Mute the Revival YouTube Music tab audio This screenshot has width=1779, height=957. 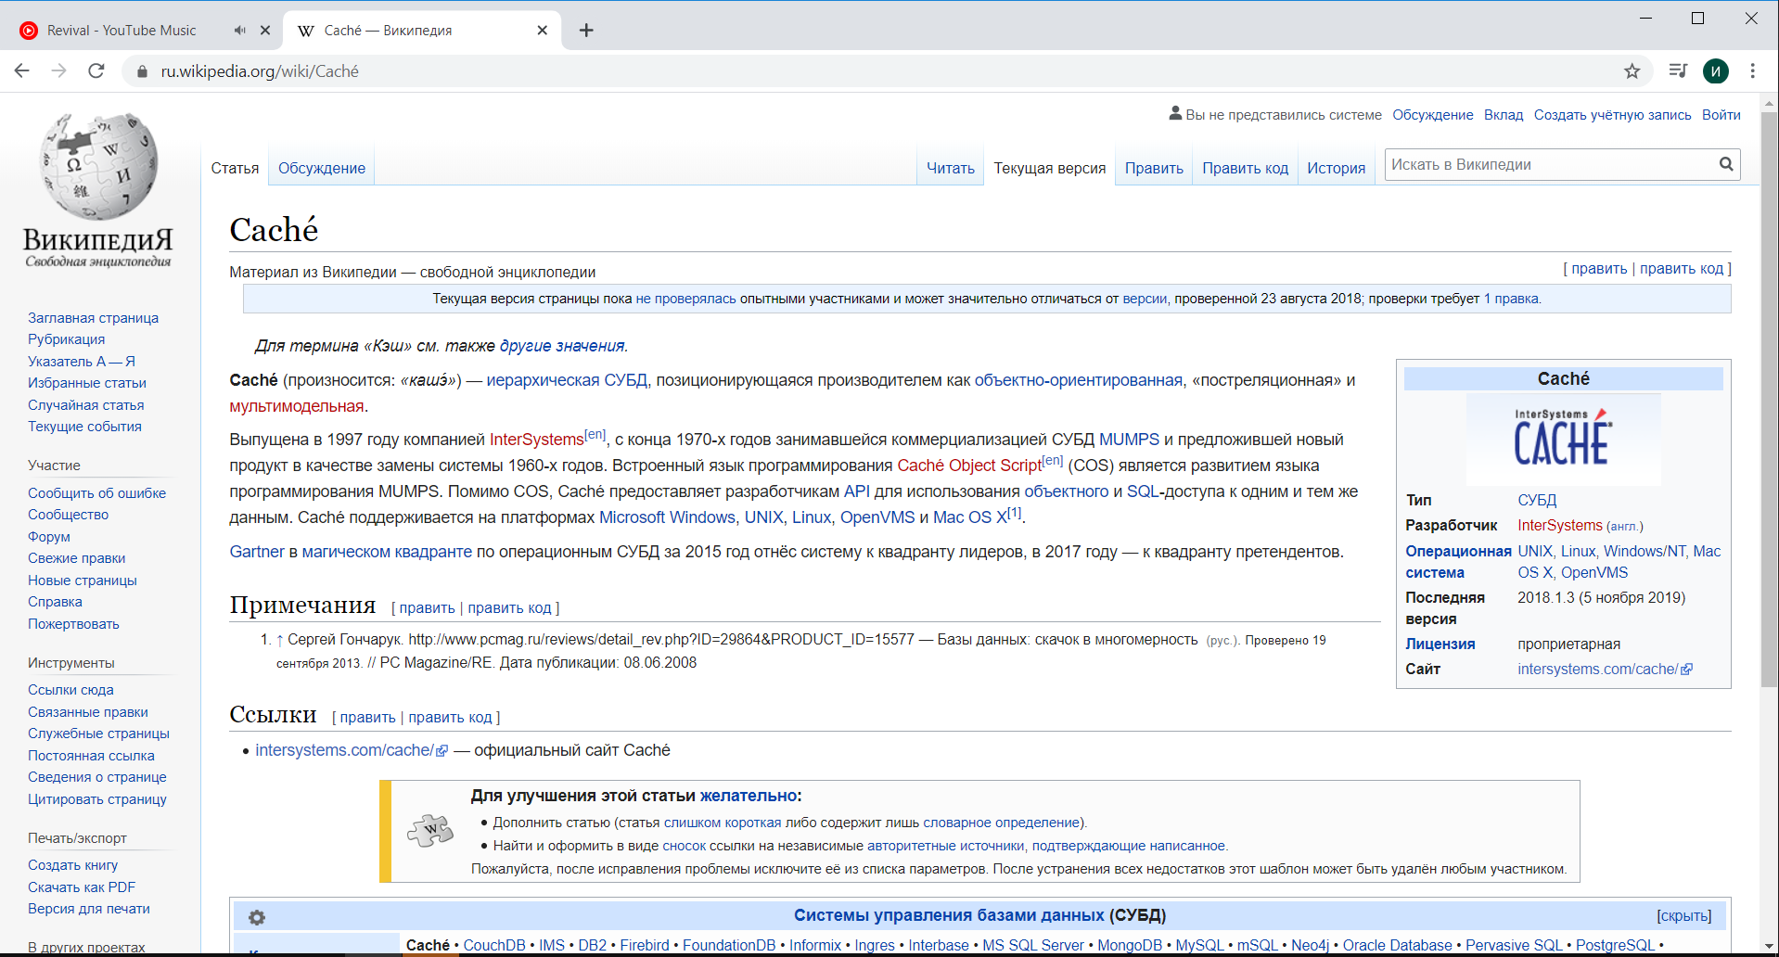[240, 30]
